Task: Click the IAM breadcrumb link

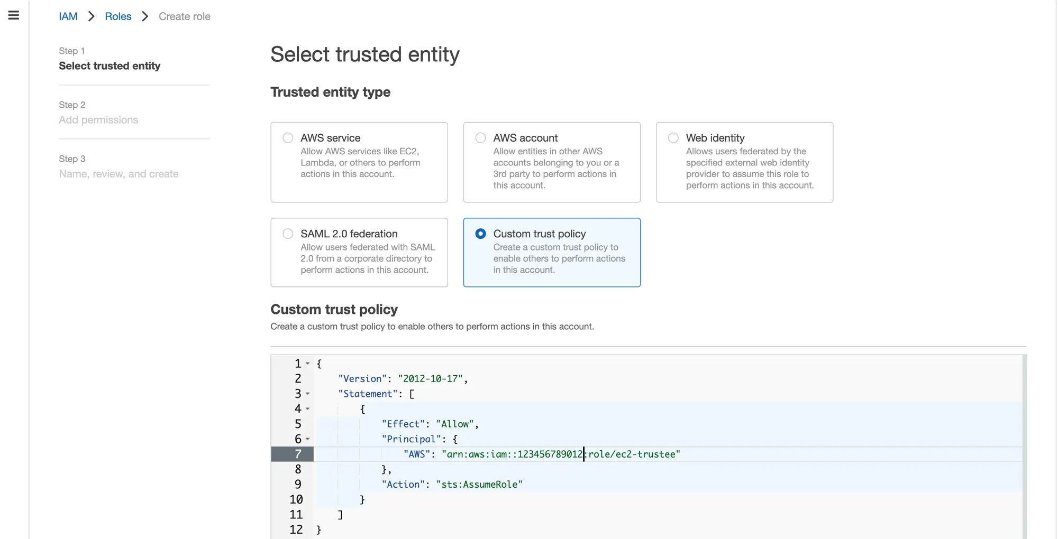Action: (68, 16)
